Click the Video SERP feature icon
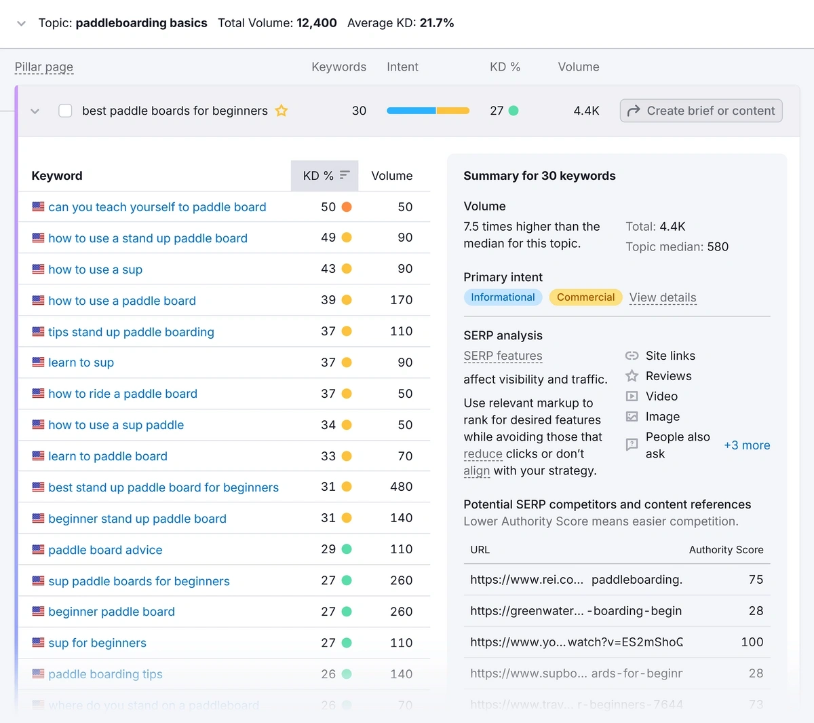The height and width of the screenshot is (723, 814). coord(632,396)
